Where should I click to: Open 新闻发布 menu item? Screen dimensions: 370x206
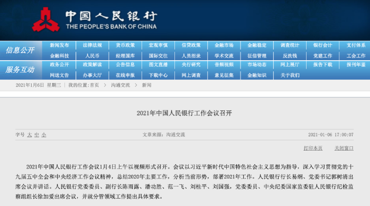(59, 45)
